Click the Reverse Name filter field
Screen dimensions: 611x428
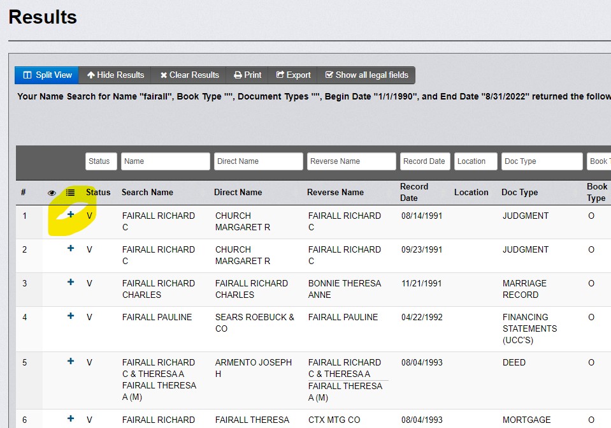pyautogui.click(x=352, y=161)
